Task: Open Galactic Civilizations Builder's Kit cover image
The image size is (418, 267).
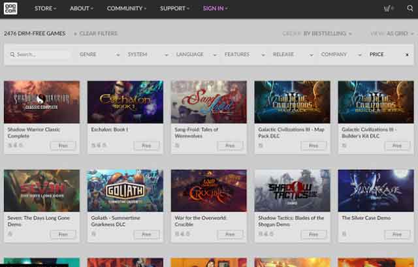Action: (376, 102)
